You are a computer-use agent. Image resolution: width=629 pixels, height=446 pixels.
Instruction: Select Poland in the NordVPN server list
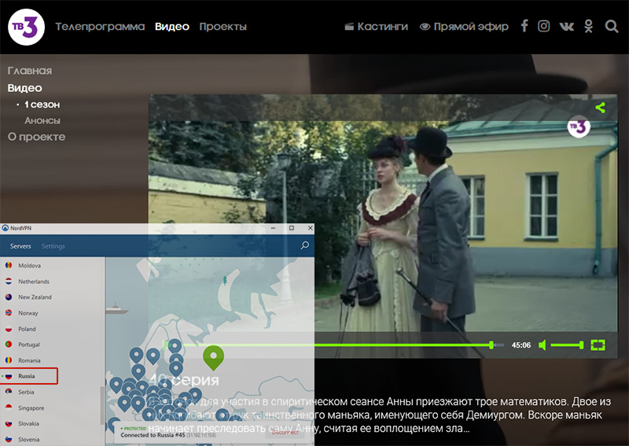point(52,329)
